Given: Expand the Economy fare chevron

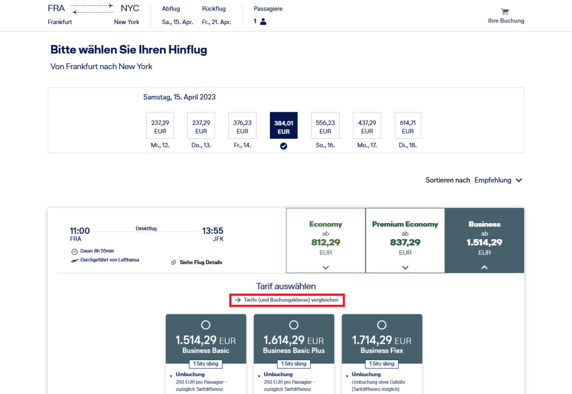Looking at the screenshot, I should coord(326,268).
